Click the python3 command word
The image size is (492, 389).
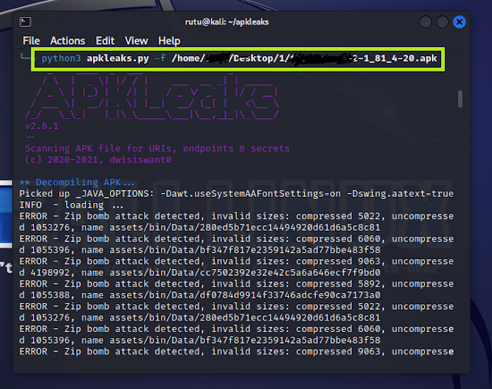tap(61, 58)
